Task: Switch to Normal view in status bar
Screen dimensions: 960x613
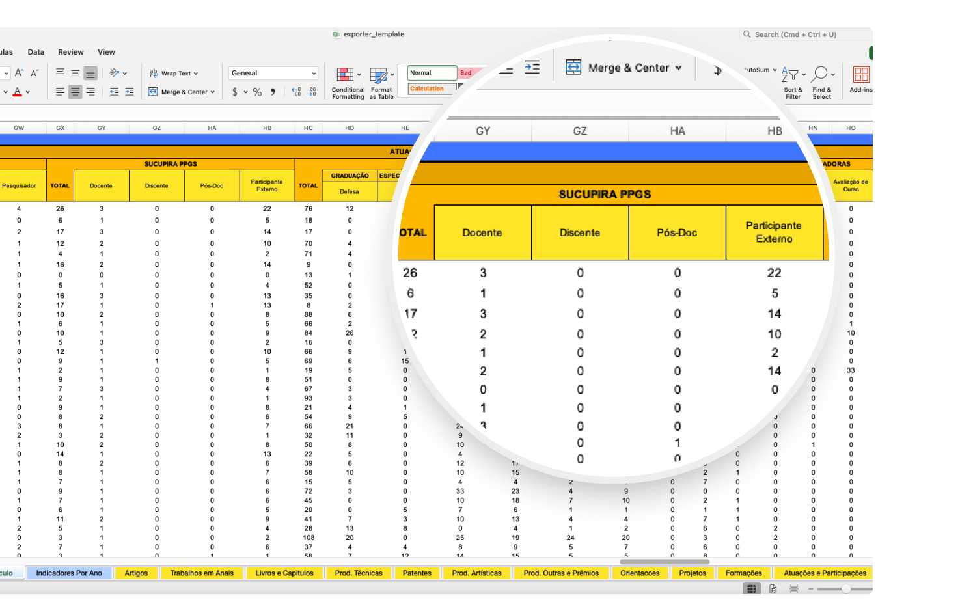Action: (752, 589)
